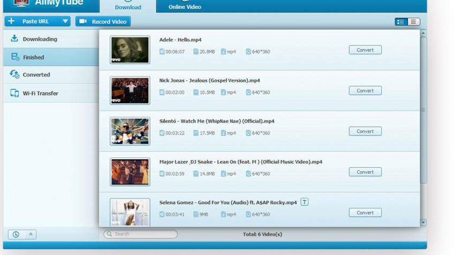
Task: Click the Finished list icon
Action: pyautogui.click(x=15, y=57)
